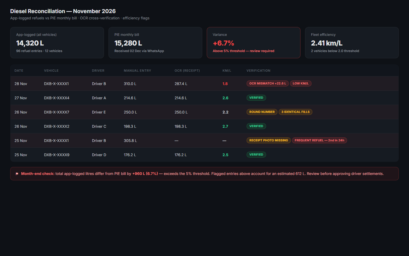Open the PIE monthly bill 15,280 L card
409x256 pixels.
pos(155,43)
